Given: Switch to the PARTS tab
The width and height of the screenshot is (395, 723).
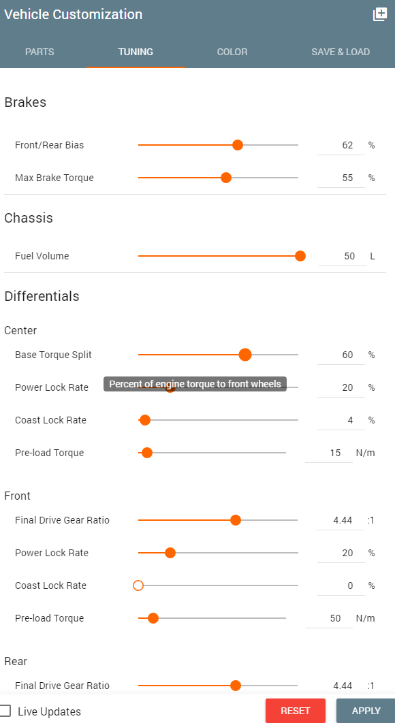Looking at the screenshot, I should 39,52.
